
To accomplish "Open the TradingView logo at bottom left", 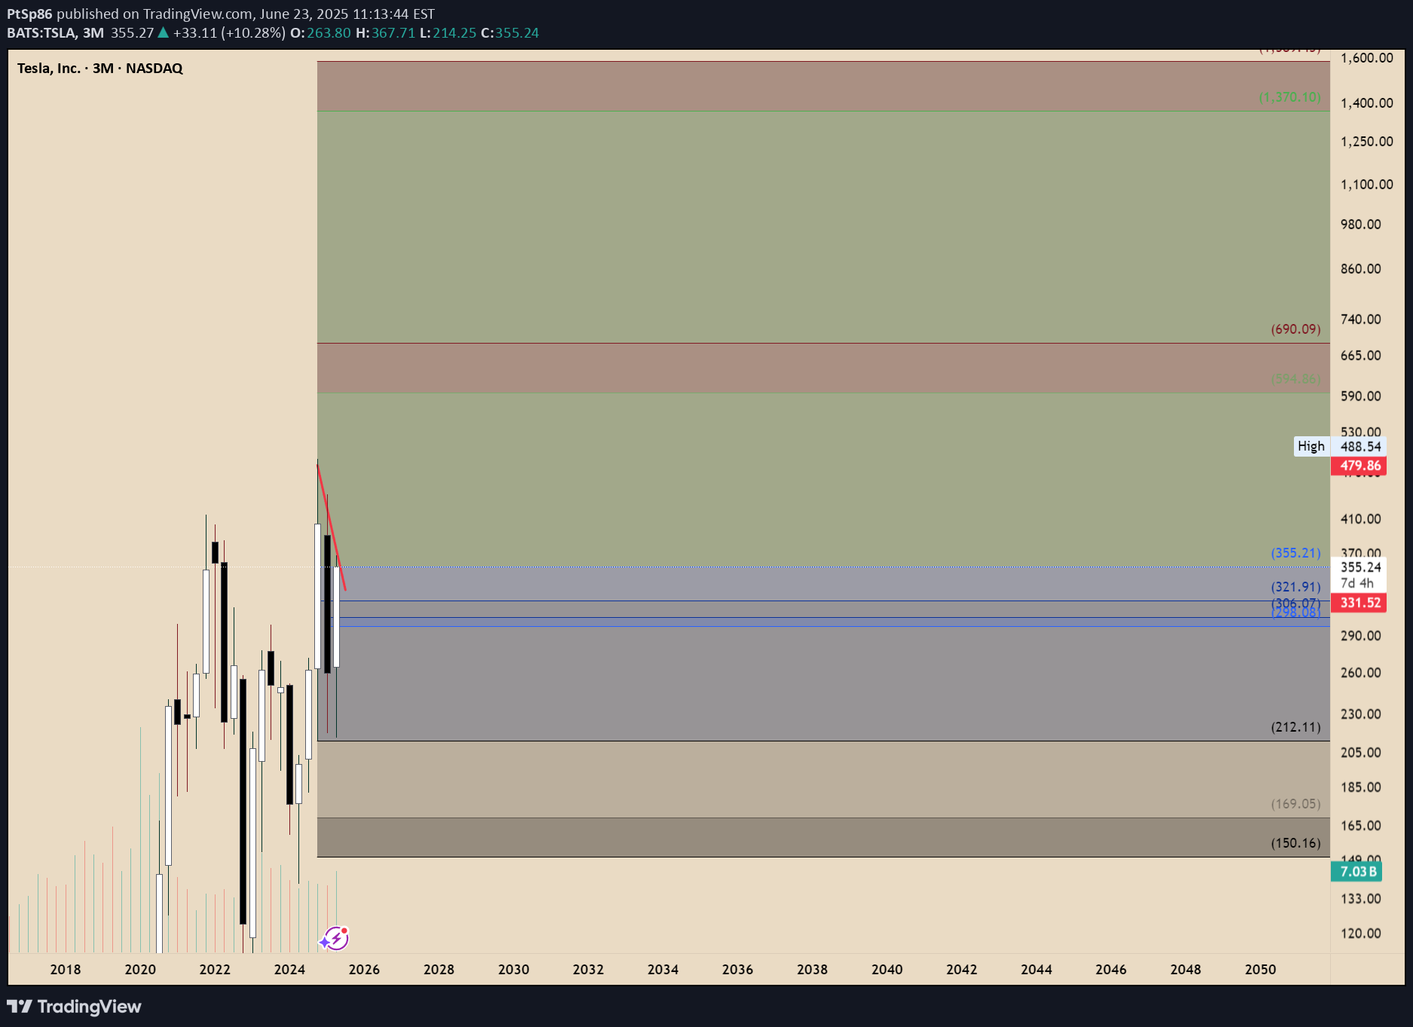I will click(x=74, y=1007).
